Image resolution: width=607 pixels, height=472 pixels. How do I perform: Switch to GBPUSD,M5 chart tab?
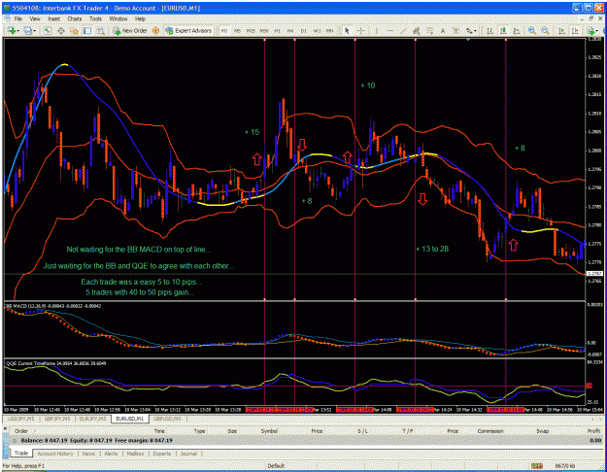pyautogui.click(x=167, y=419)
